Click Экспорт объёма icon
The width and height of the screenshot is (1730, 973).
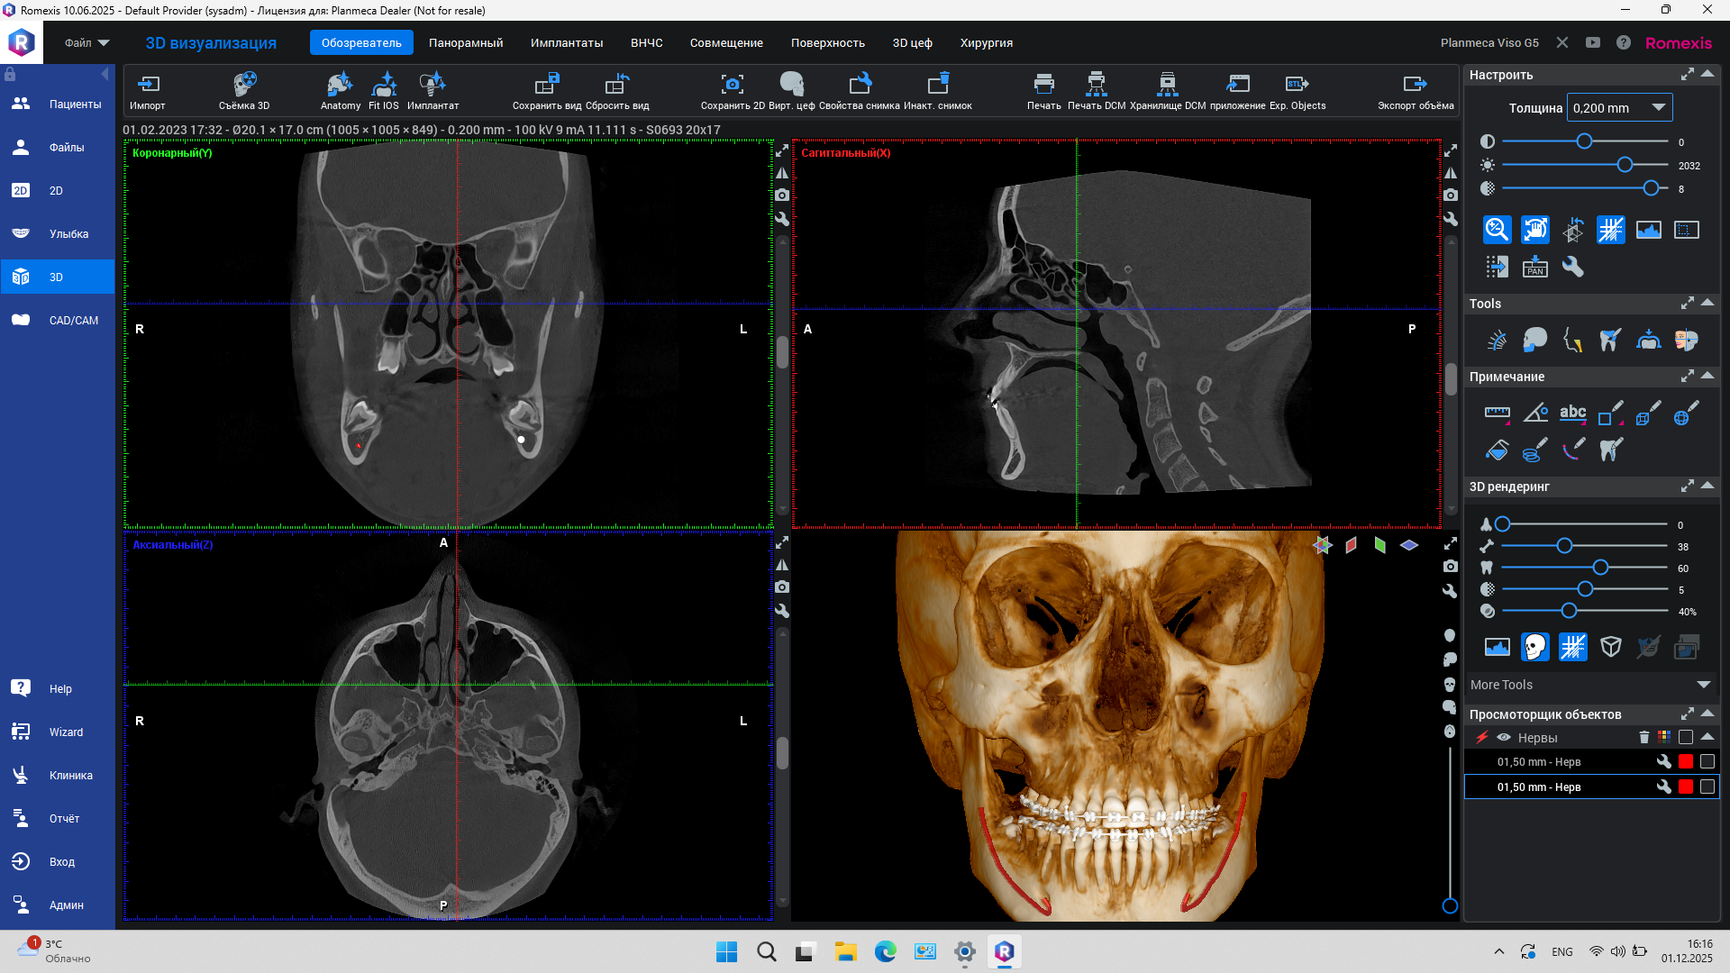[x=1415, y=86]
